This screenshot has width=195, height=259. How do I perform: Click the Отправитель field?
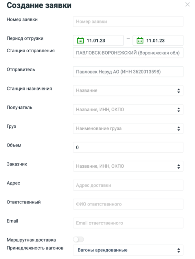coord(128,72)
